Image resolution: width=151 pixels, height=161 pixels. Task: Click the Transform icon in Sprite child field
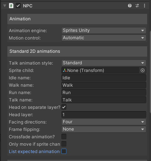pos(65,70)
